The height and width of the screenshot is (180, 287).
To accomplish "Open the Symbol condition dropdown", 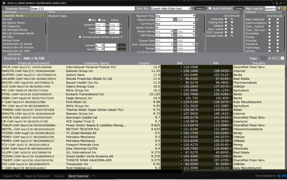I will (x=99, y=45).
